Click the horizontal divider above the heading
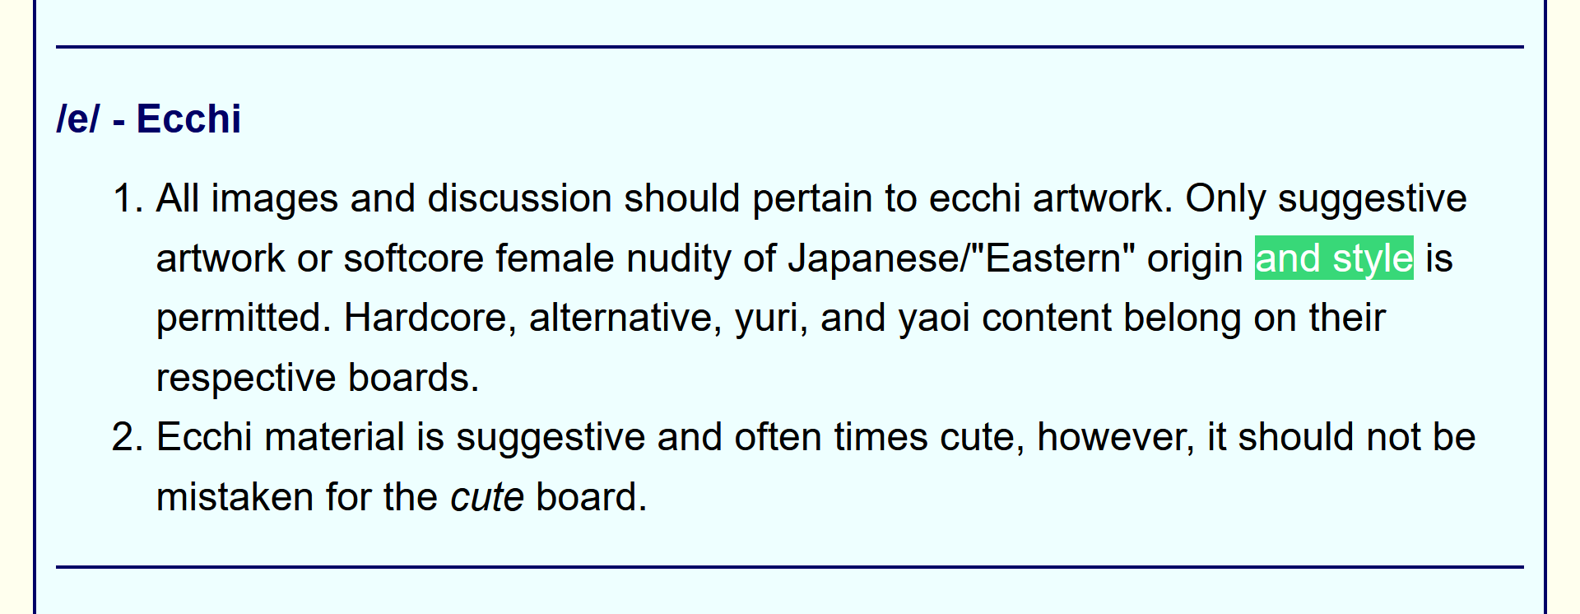This screenshot has width=1580, height=614. point(790,47)
